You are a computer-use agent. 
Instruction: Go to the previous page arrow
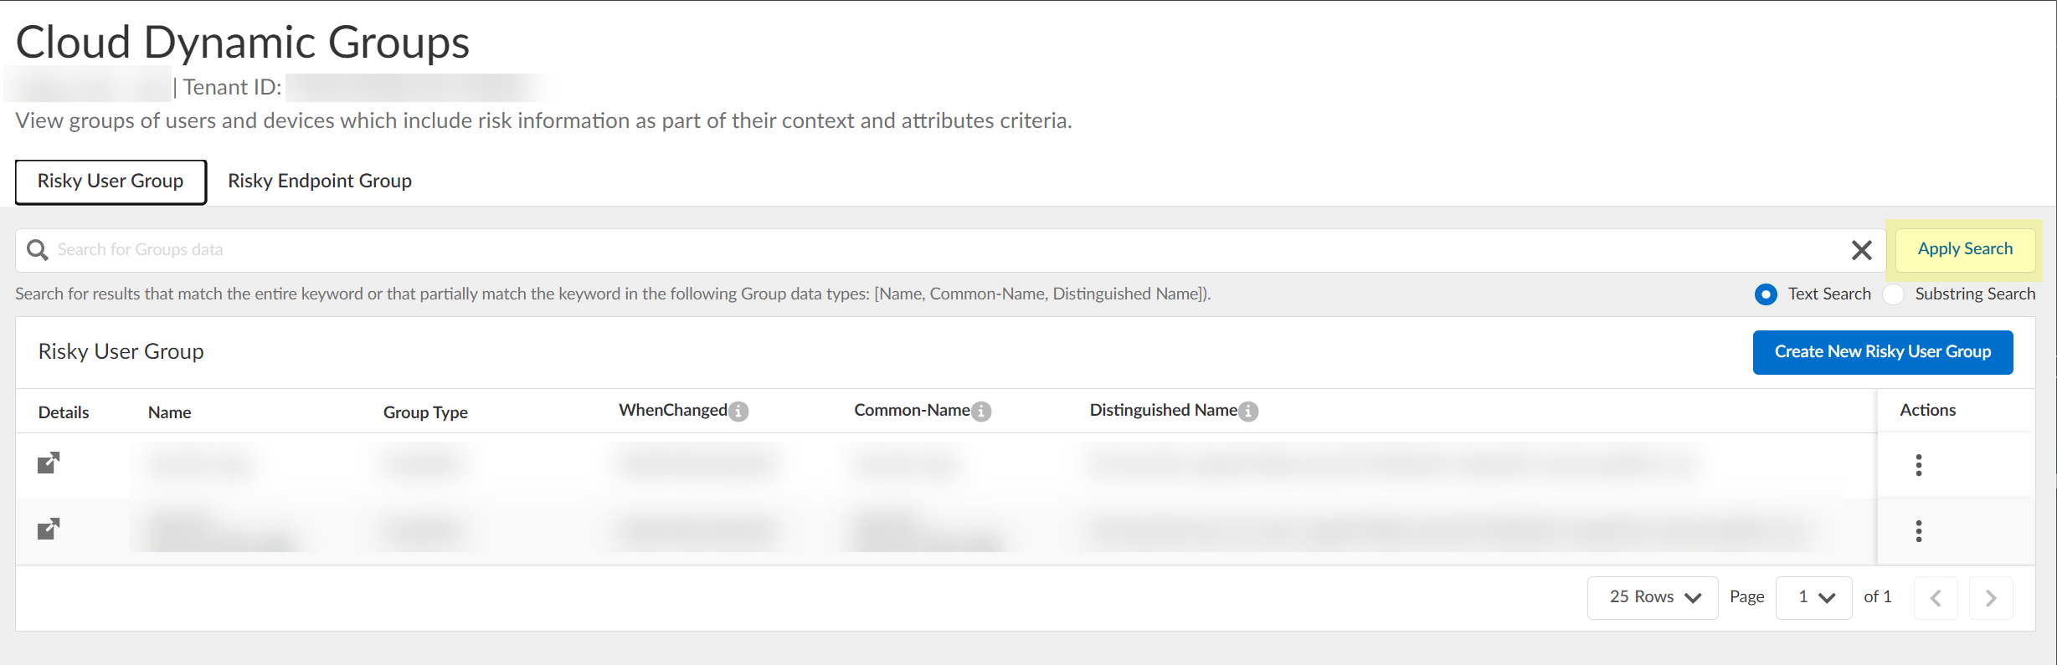(1936, 598)
